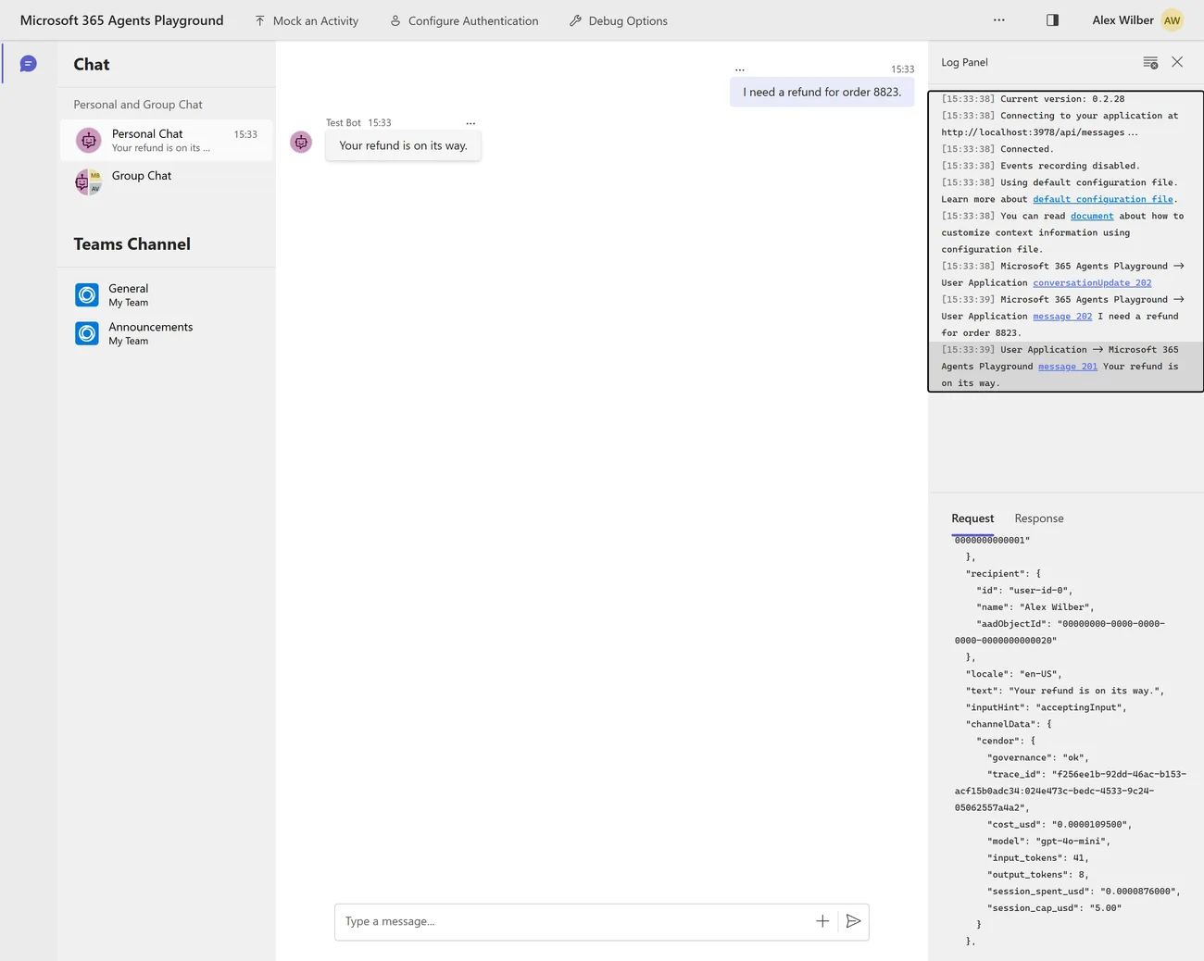Image resolution: width=1204 pixels, height=961 pixels.
Task: Click the '"model": "gpt-4o-mini"' JSON line
Action: [1048, 841]
